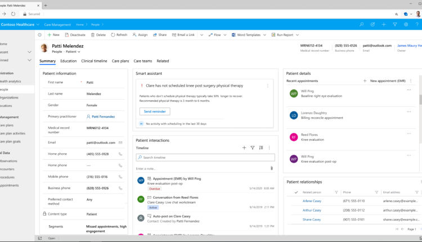Open the Related person column filter

(336, 192)
